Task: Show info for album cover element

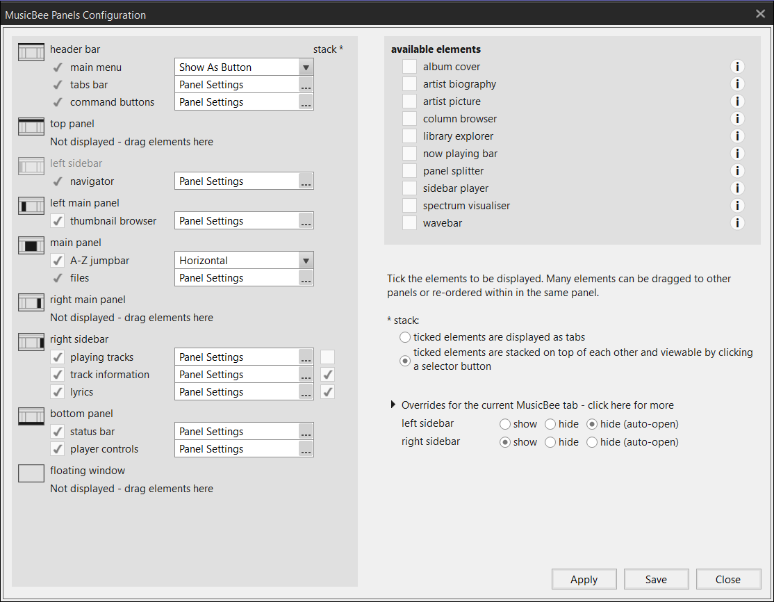Action: pos(737,67)
